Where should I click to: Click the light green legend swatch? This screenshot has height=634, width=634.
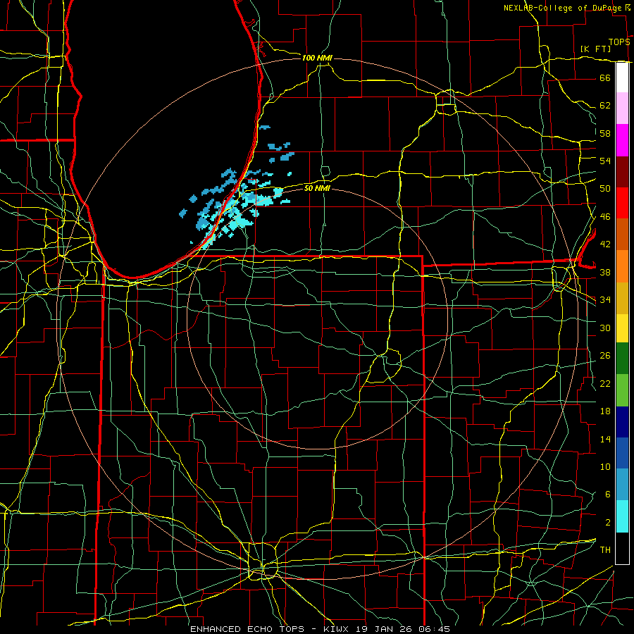(622, 390)
